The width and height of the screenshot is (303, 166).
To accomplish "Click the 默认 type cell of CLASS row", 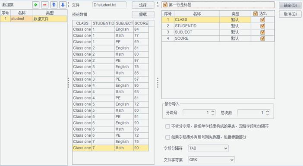I will [x=235, y=20].
